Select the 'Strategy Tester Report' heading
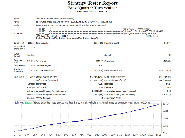Screen dimensions: 185x138 (92, 3)
